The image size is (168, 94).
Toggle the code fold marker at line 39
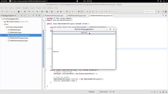click(x=46, y=70)
